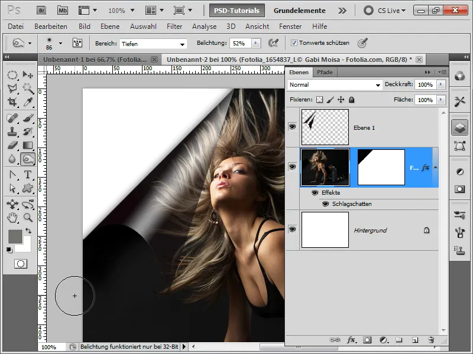473x354 pixels.
Task: Select the Path Selection tool
Action: (x=12, y=188)
